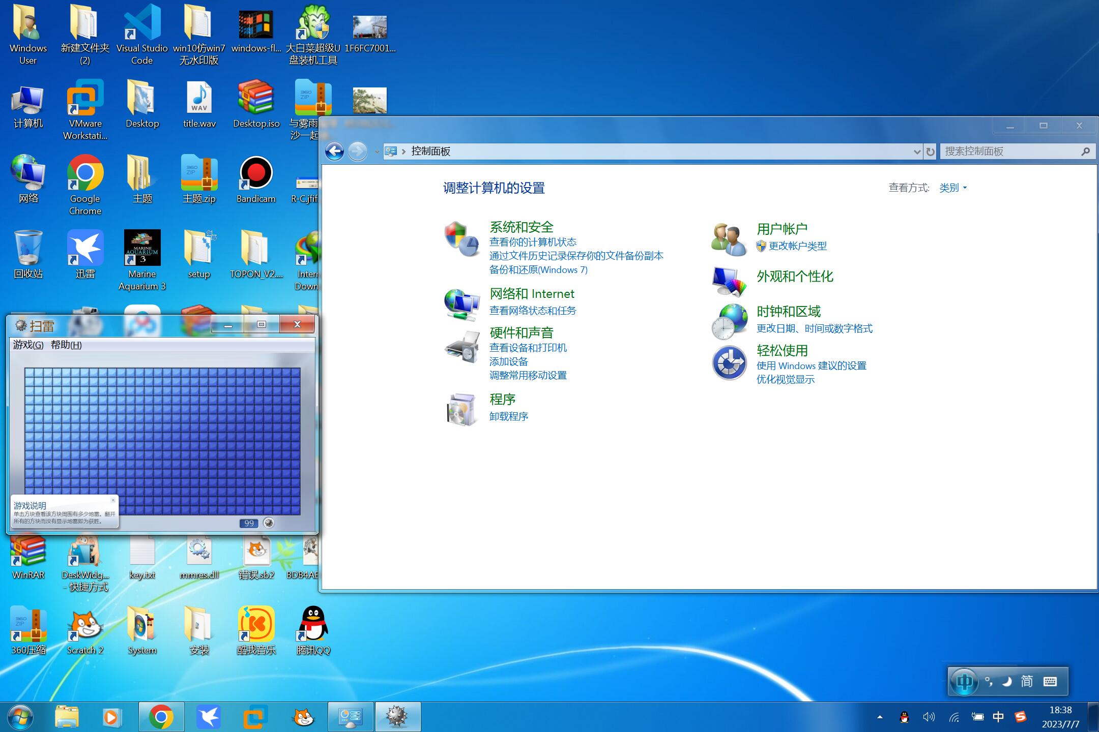The image size is (1099, 732).
Task: Click 添加设备 link
Action: click(509, 361)
